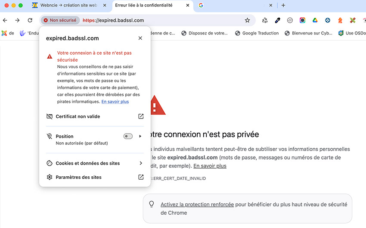
Task: Click the Non sécurisé security chip
Action: (x=60, y=20)
